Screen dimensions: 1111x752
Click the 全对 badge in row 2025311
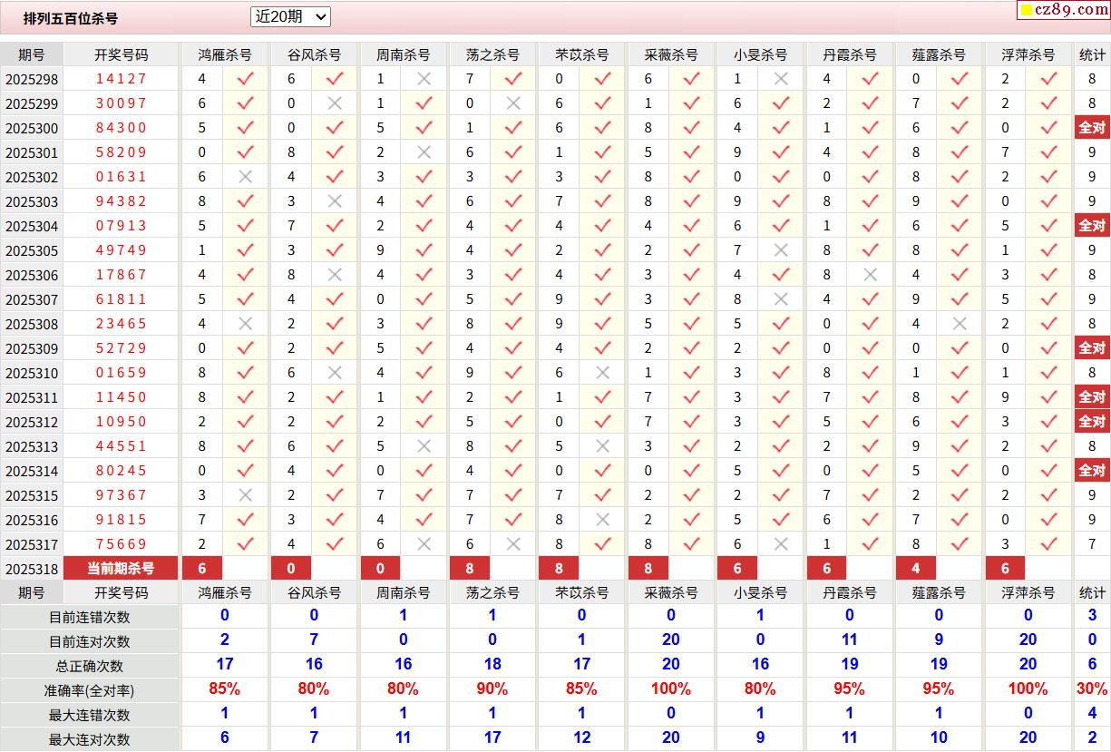click(1092, 397)
